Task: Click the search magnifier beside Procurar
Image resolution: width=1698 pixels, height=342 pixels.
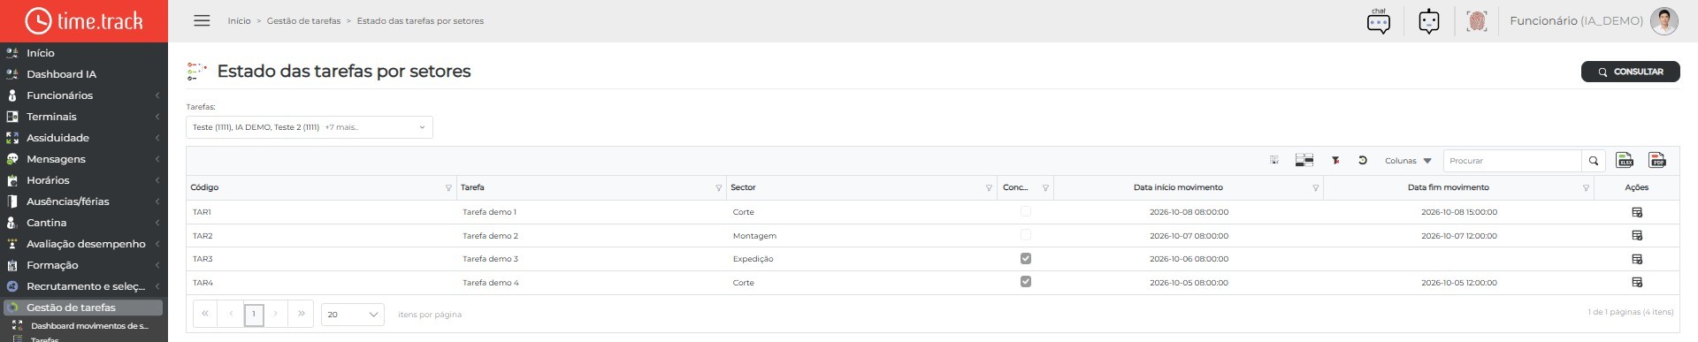Action: pyautogui.click(x=1594, y=161)
